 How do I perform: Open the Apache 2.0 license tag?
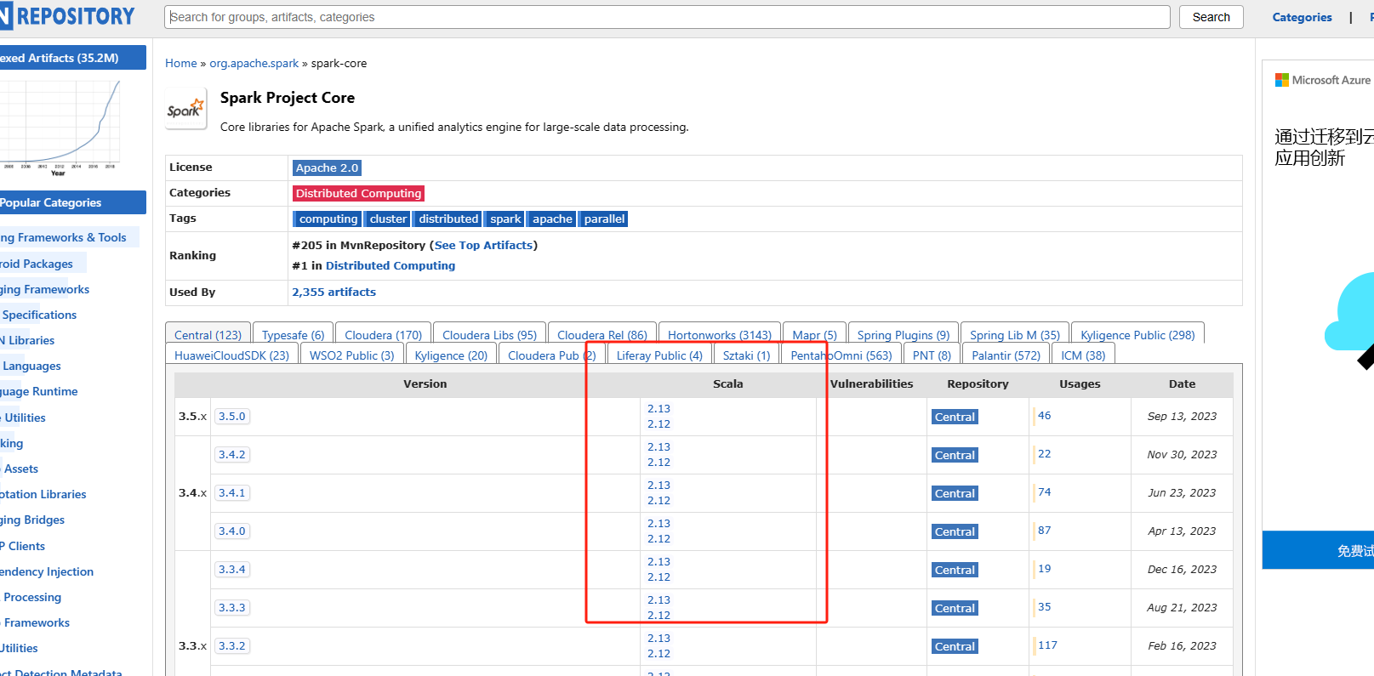click(x=327, y=168)
